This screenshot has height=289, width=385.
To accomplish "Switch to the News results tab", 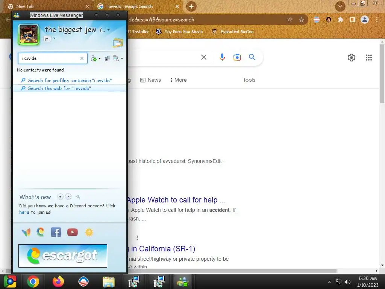I will (x=150, y=80).
